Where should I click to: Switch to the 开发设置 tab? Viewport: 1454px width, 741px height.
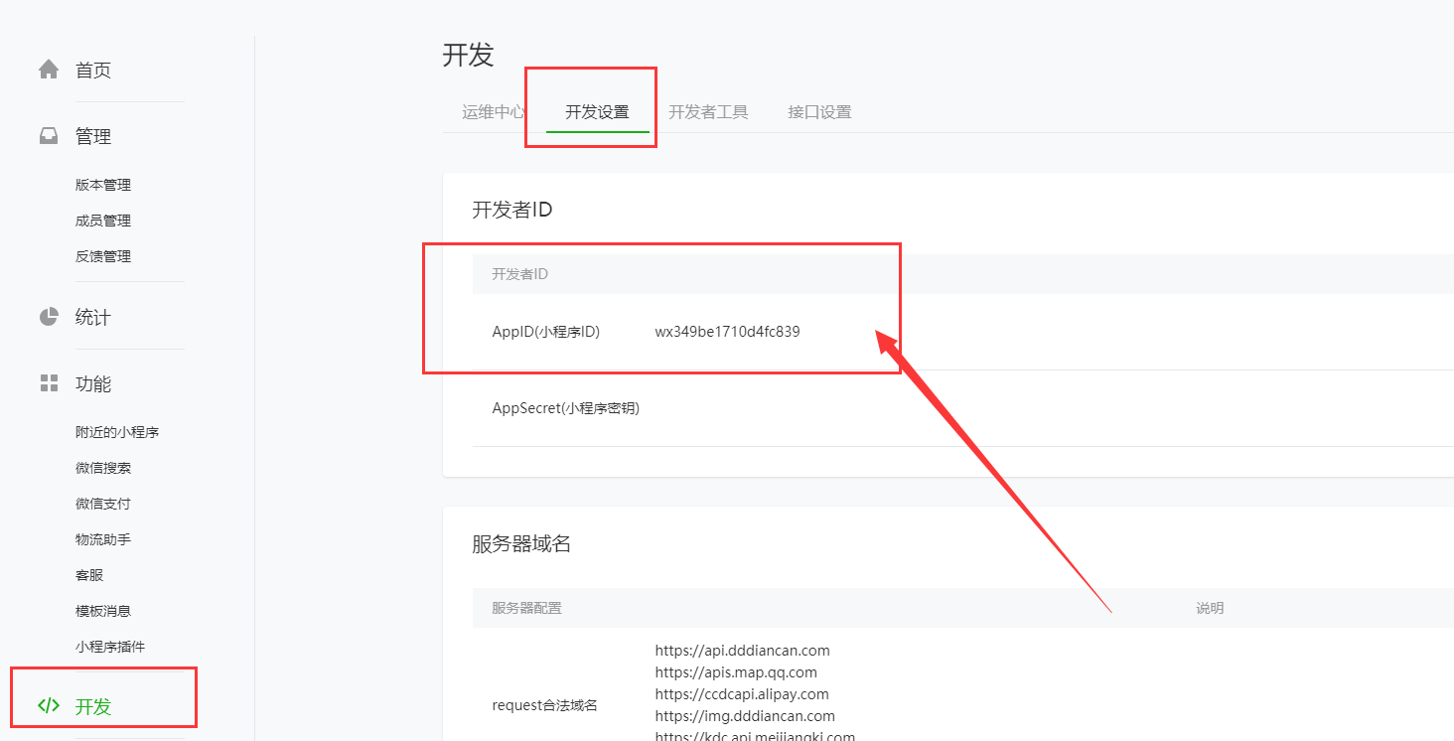[597, 112]
